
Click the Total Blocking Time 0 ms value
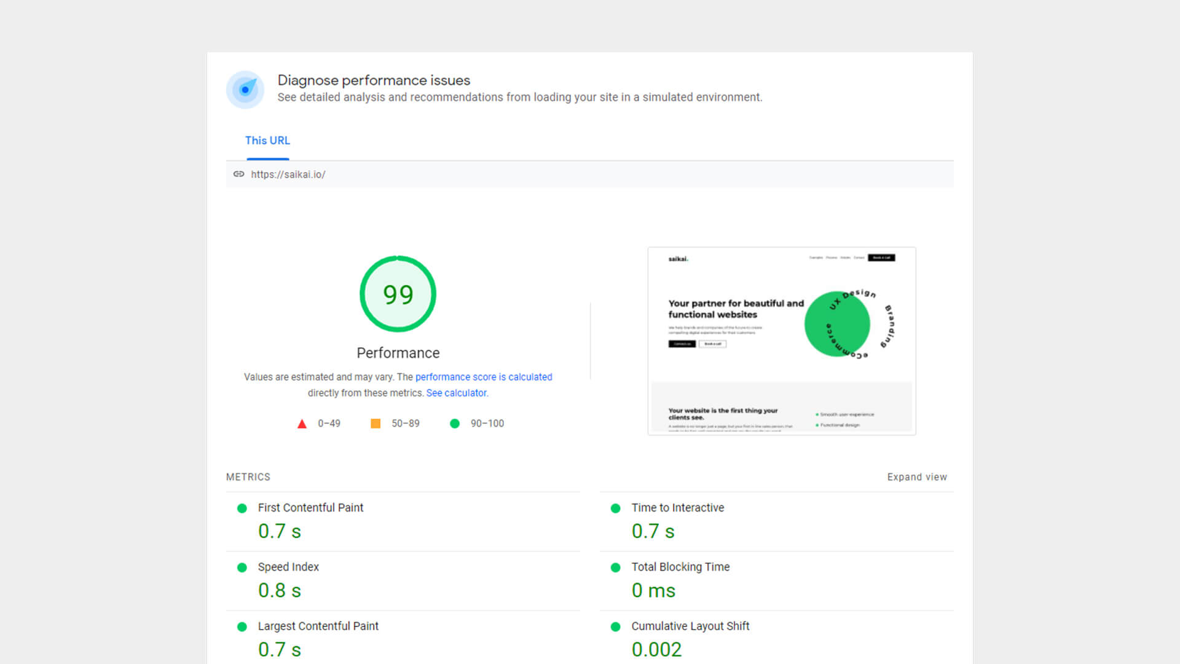(x=653, y=590)
